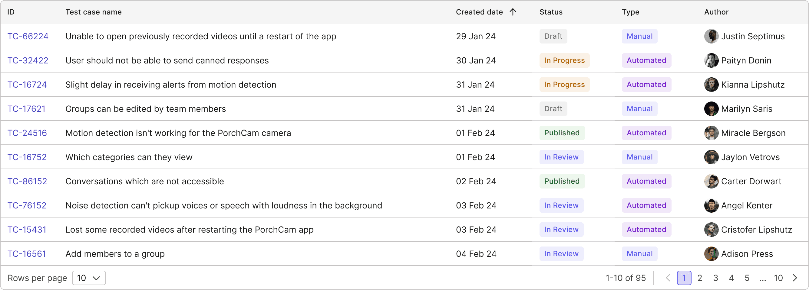This screenshot has height=290, width=809.
Task: Click the Type column header
Action: 630,12
